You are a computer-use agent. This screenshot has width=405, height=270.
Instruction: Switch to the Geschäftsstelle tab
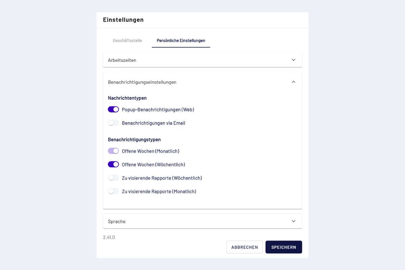(127, 40)
